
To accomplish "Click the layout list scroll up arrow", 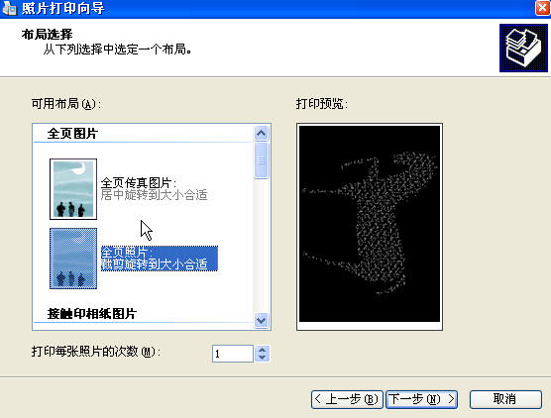I will pyautogui.click(x=261, y=133).
